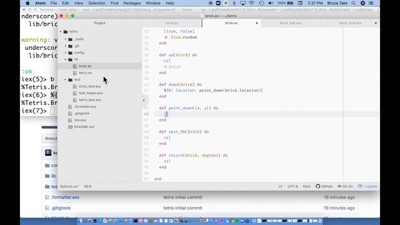Open .gitignore link on GitHub page
This screenshot has width=400, height=225.
click(61, 208)
